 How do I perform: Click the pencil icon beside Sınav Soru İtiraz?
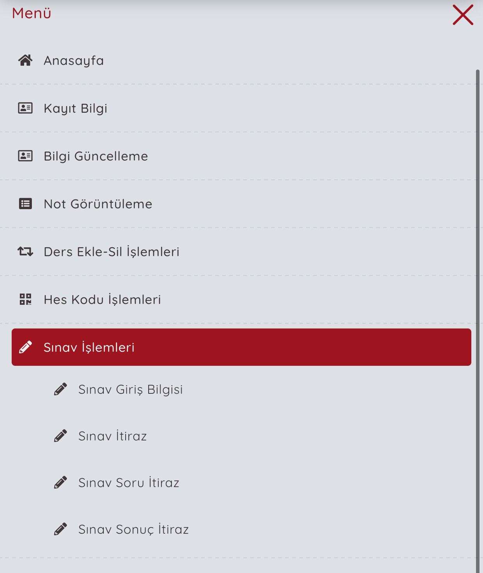pos(60,482)
